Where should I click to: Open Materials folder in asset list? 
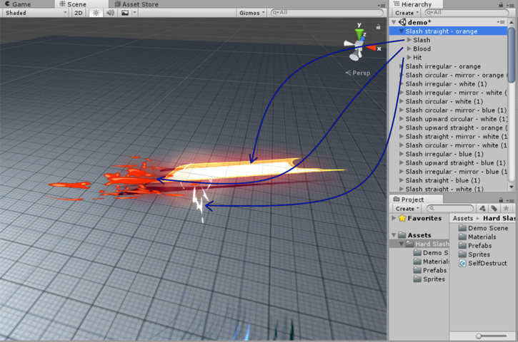(x=477, y=237)
